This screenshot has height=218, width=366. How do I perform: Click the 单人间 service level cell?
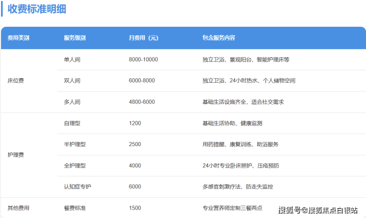[x=72, y=59]
